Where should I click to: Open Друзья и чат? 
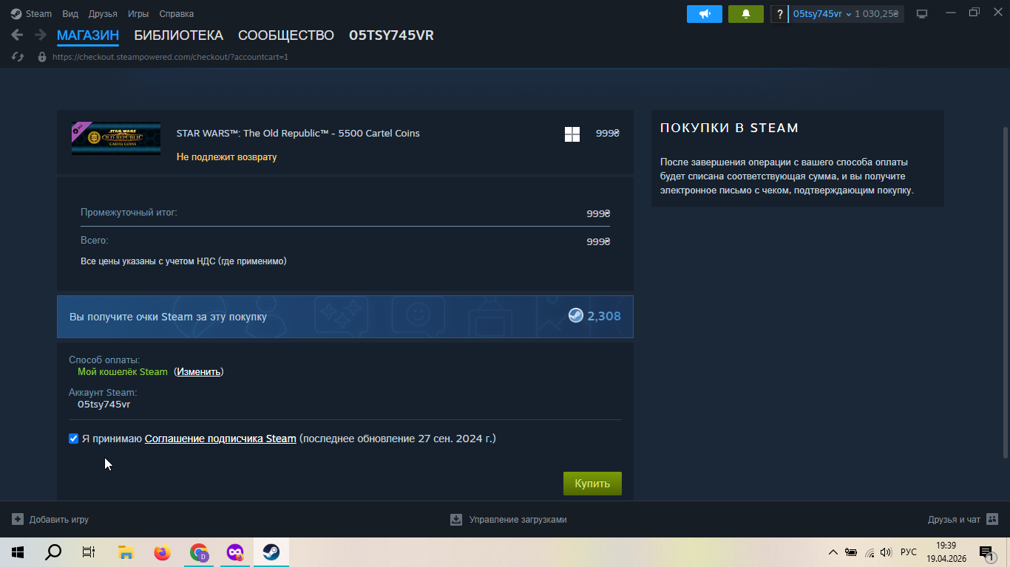pos(954,520)
